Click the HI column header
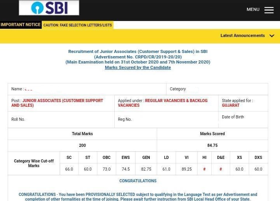The width and height of the screenshot is (280, 201). (204, 157)
